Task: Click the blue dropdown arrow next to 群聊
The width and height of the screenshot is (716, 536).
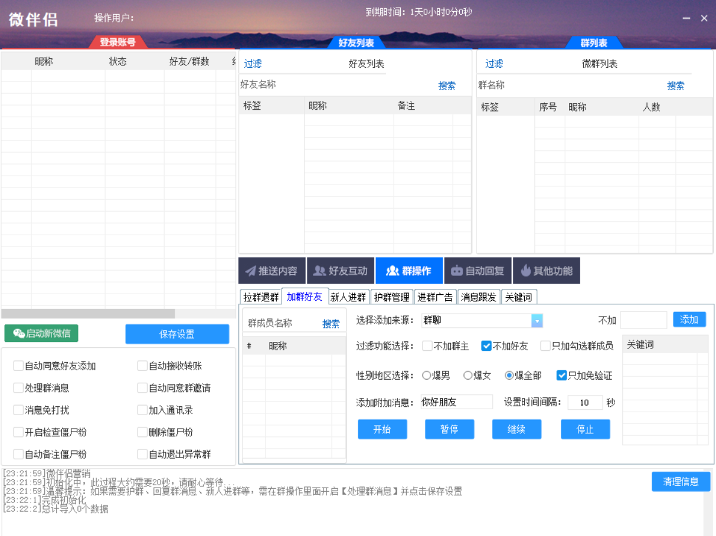Action: pyautogui.click(x=536, y=321)
